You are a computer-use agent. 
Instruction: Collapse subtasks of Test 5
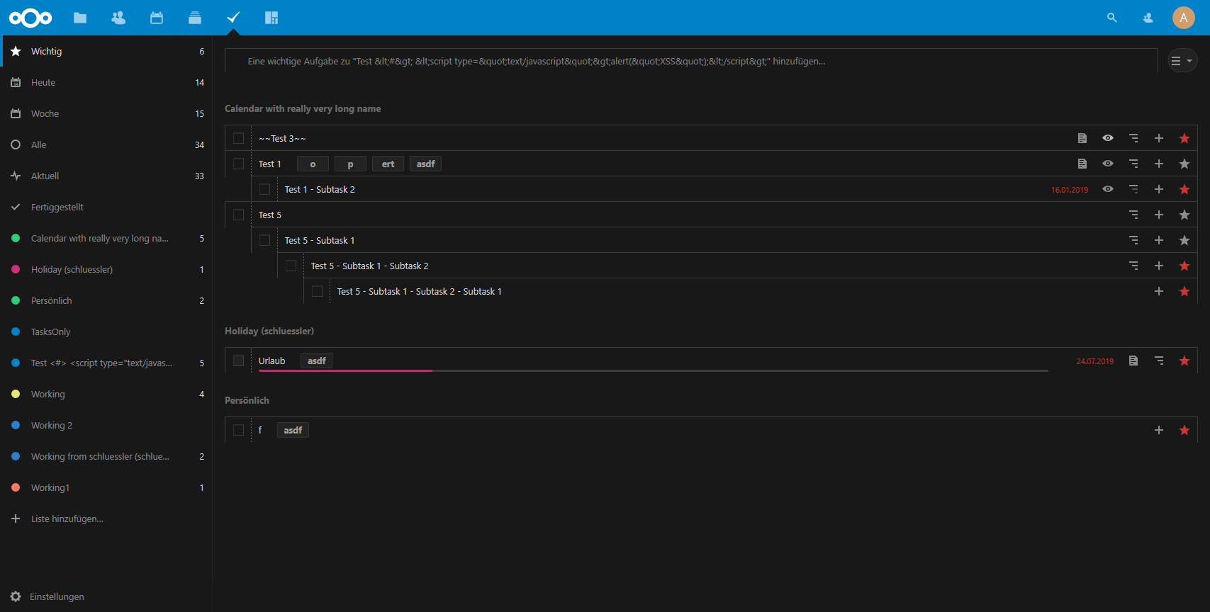click(1133, 215)
